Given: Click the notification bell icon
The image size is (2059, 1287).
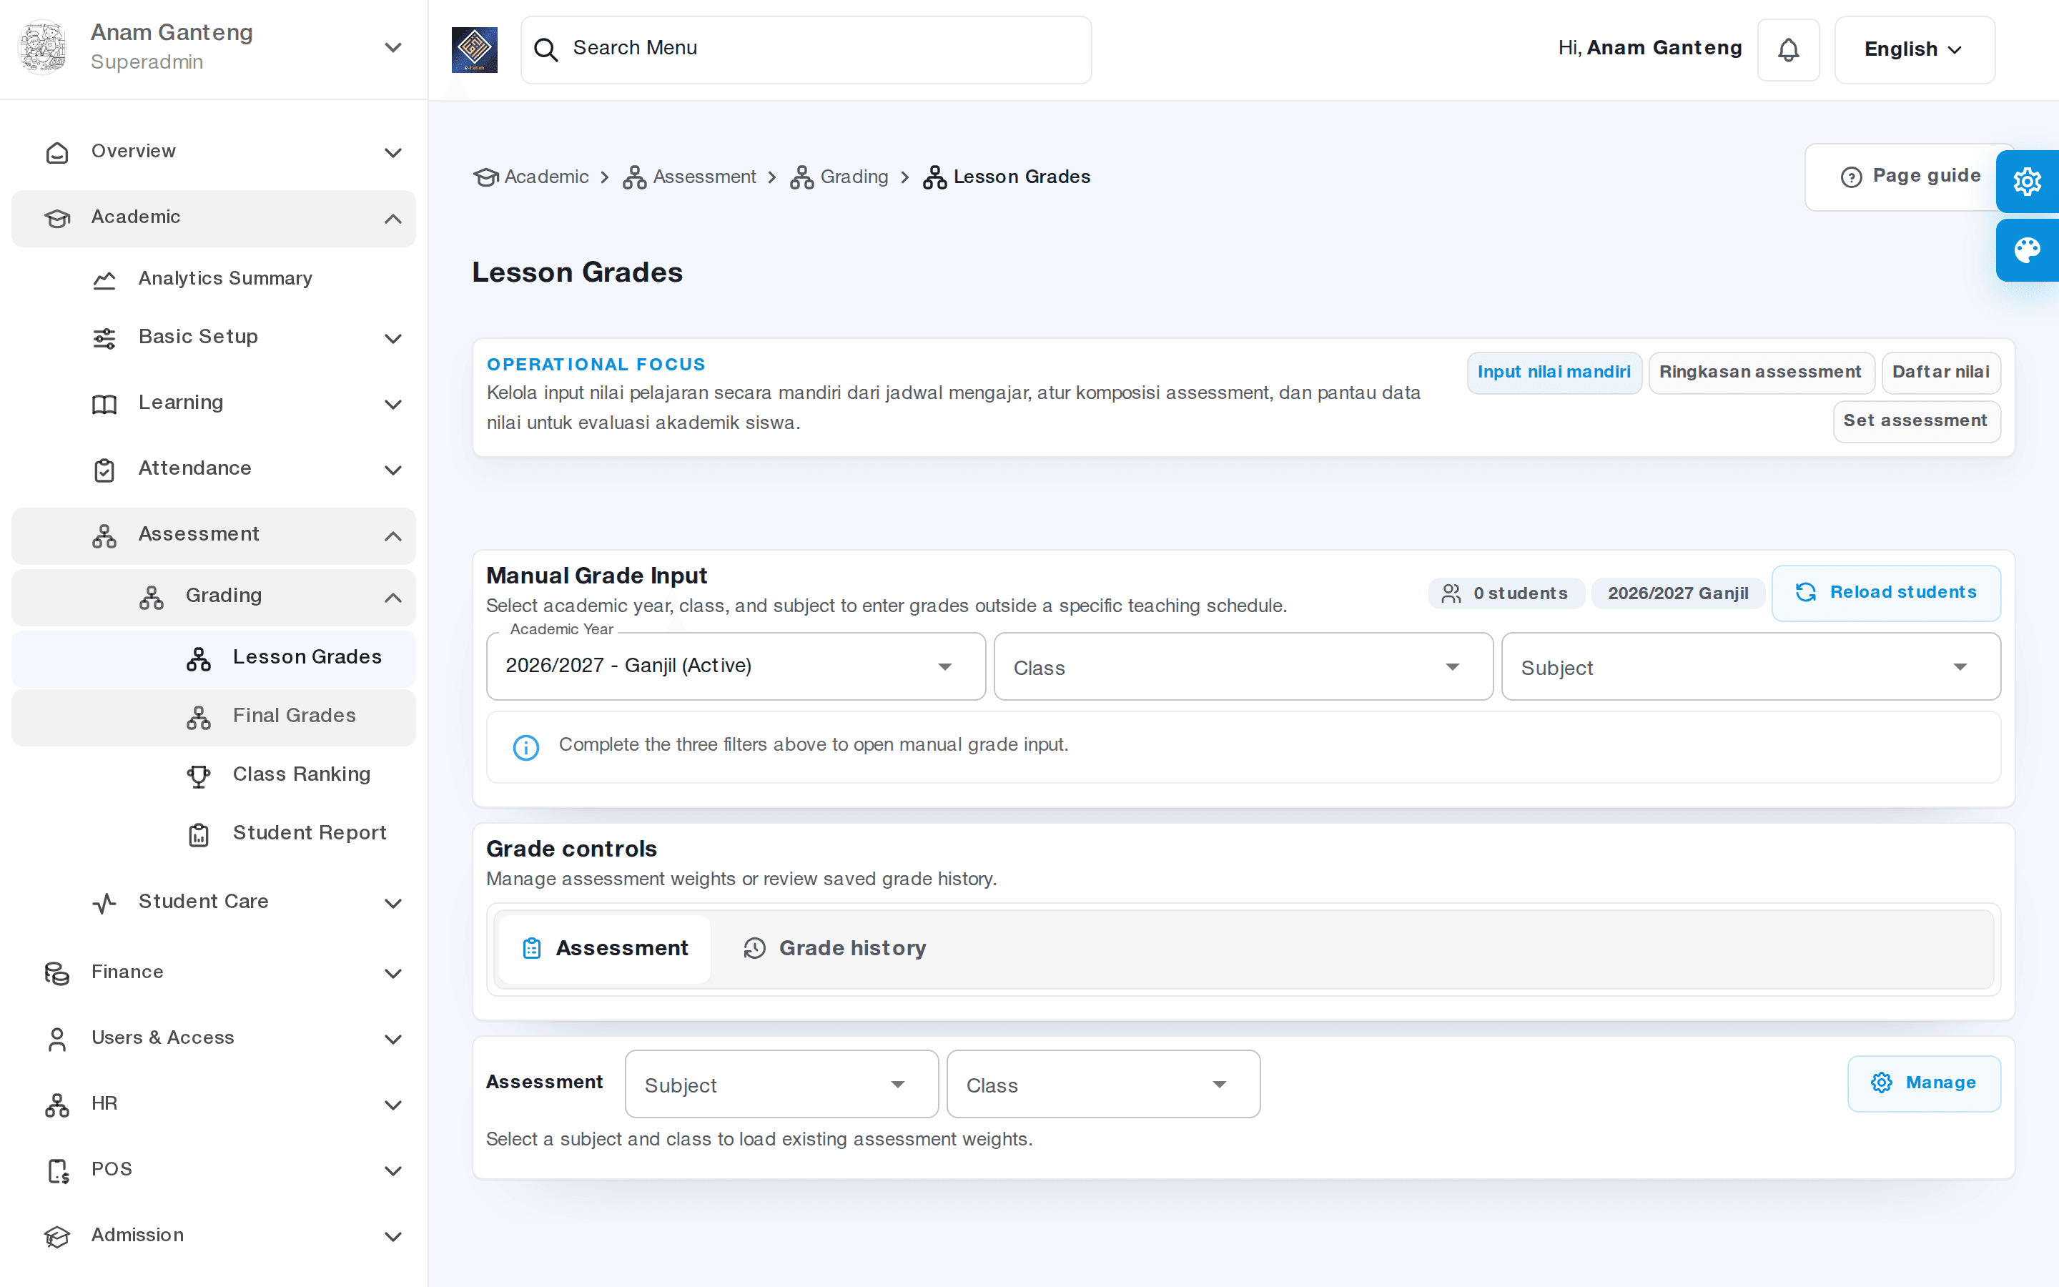Looking at the screenshot, I should coord(1789,50).
